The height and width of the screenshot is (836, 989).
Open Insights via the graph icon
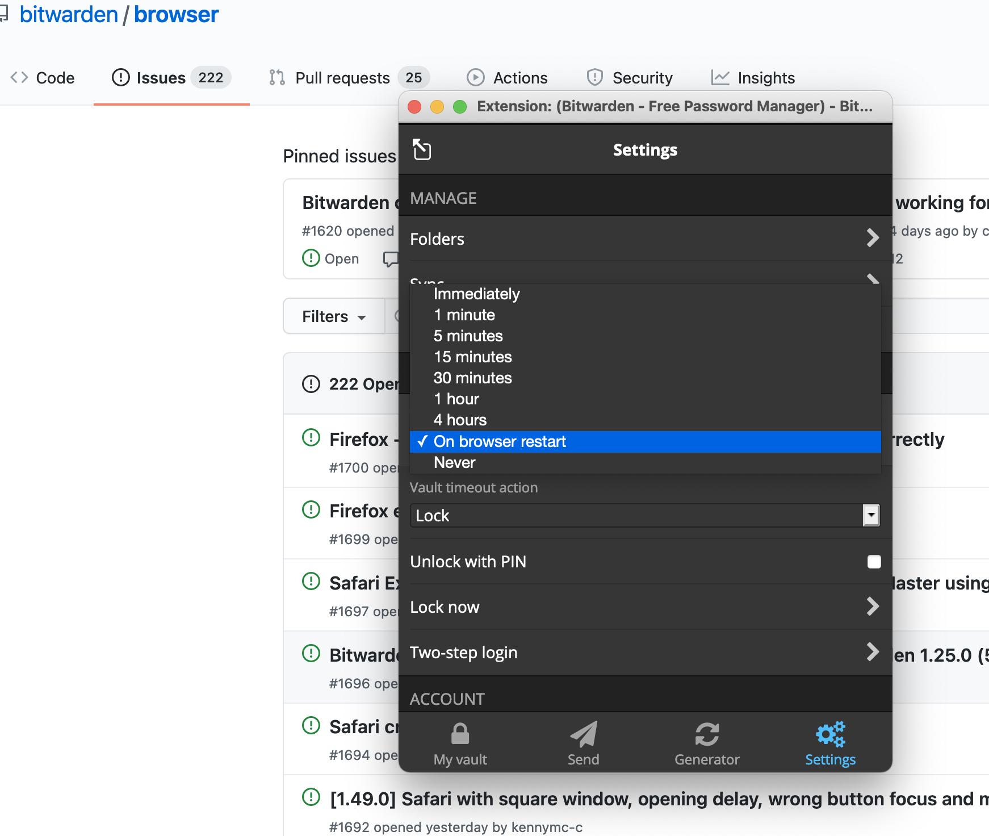point(720,77)
